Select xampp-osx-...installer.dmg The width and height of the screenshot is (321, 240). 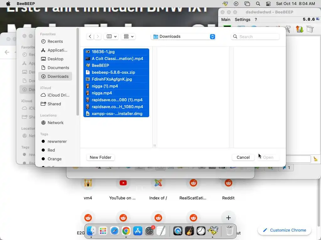[116, 114]
